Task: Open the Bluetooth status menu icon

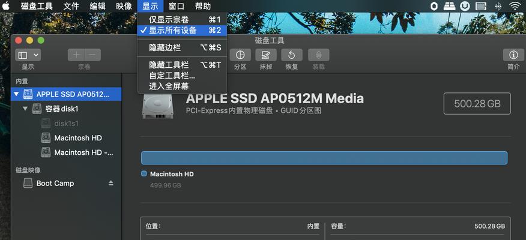Action: pos(498,6)
